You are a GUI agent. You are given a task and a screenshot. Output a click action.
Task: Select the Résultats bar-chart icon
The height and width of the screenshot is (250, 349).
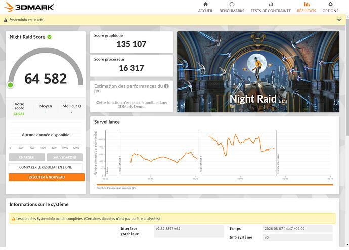coord(307,4)
